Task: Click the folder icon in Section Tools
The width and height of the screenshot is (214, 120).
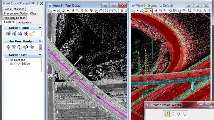Action: pos(32,33)
